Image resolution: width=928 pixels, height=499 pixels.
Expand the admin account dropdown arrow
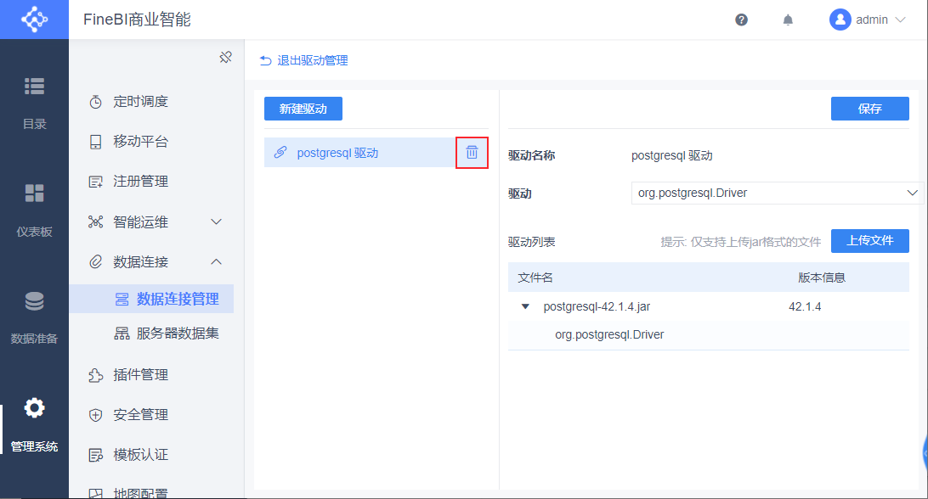coord(900,20)
